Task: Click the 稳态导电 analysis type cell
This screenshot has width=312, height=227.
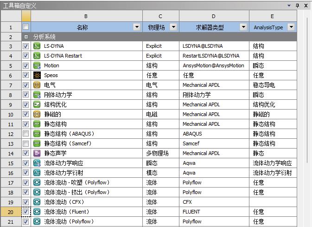Action: (273, 85)
